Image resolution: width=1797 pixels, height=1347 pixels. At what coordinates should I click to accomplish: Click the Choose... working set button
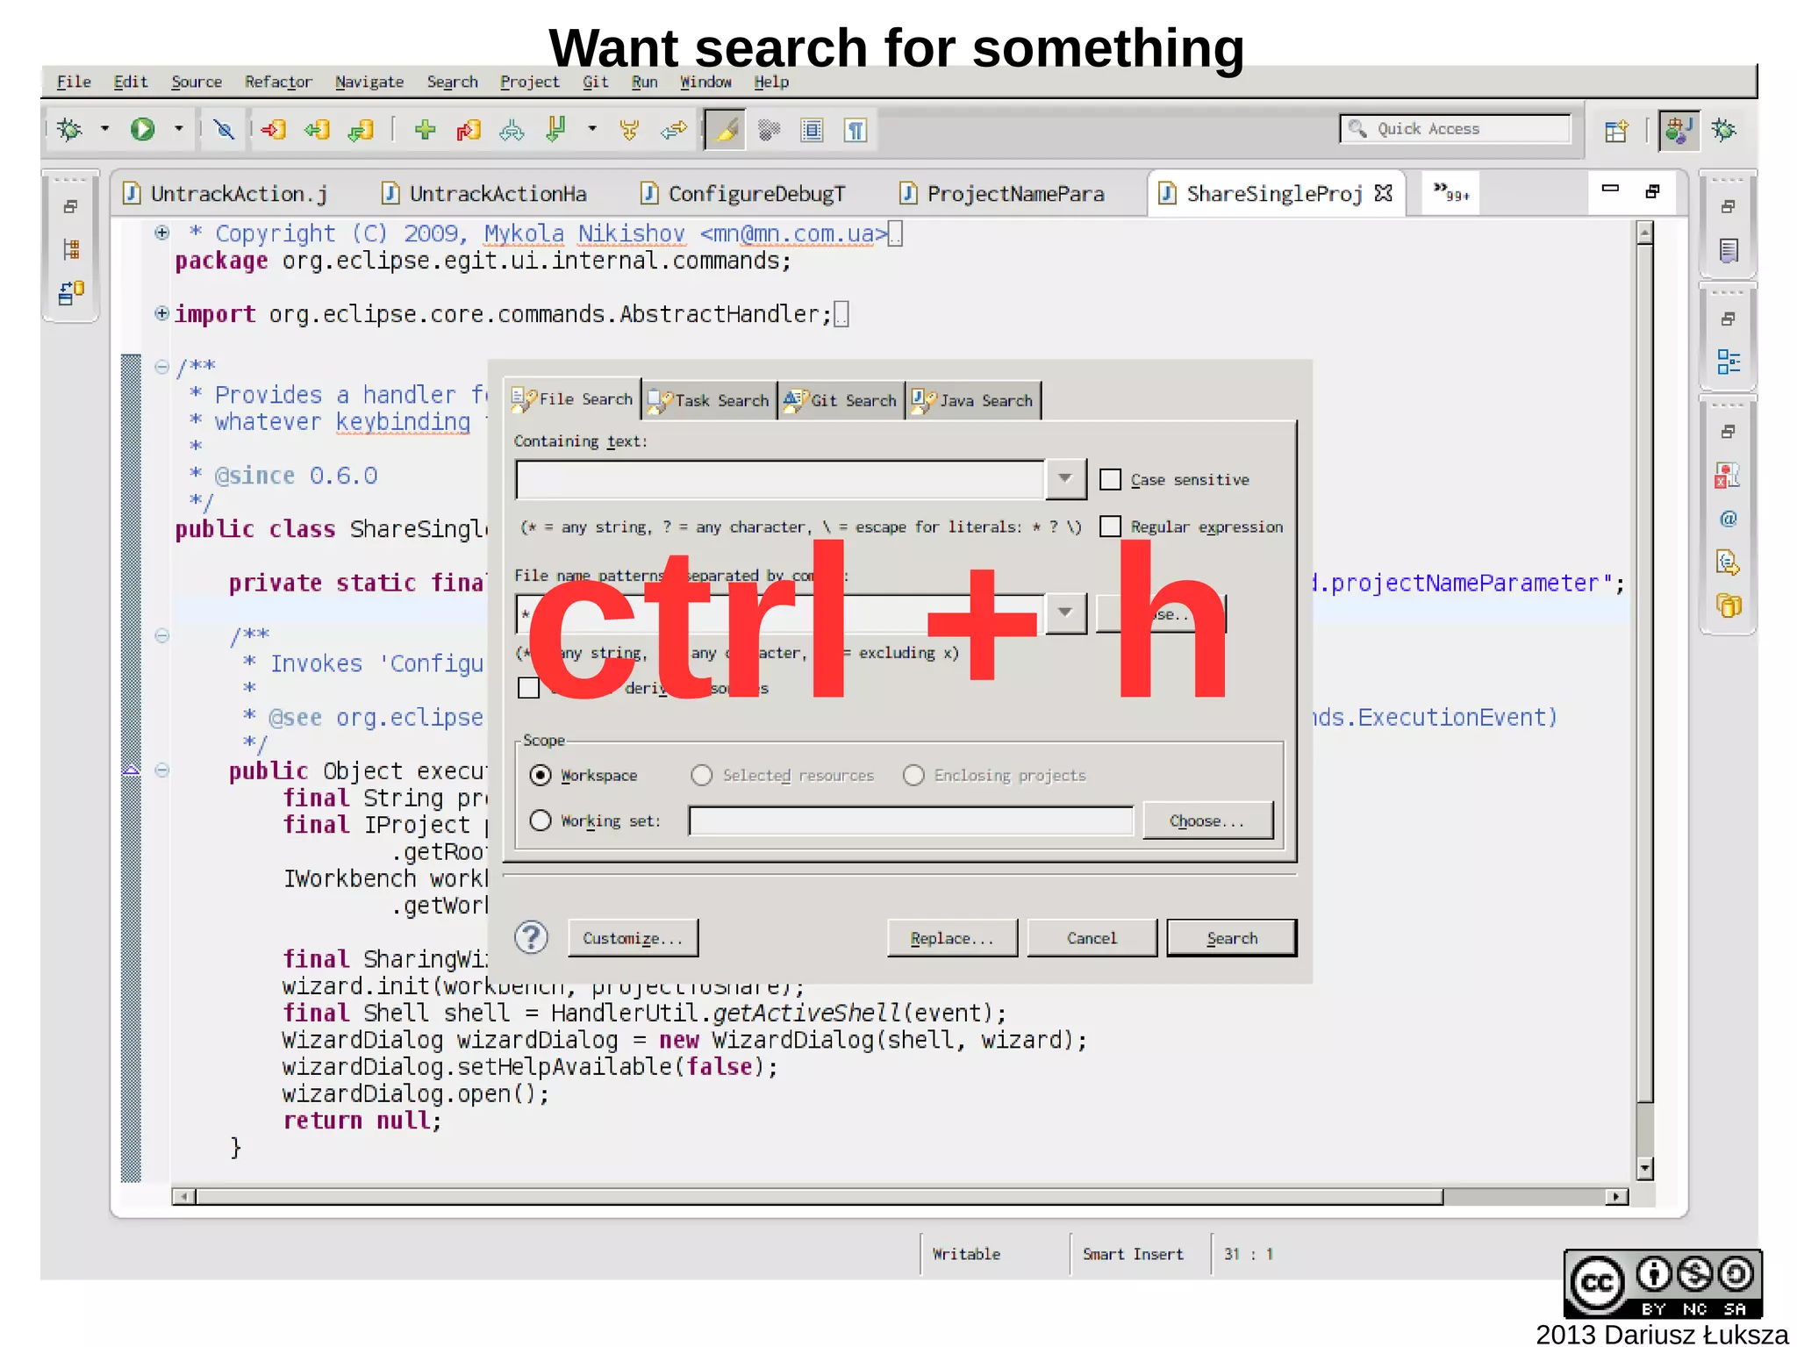[x=1207, y=820]
